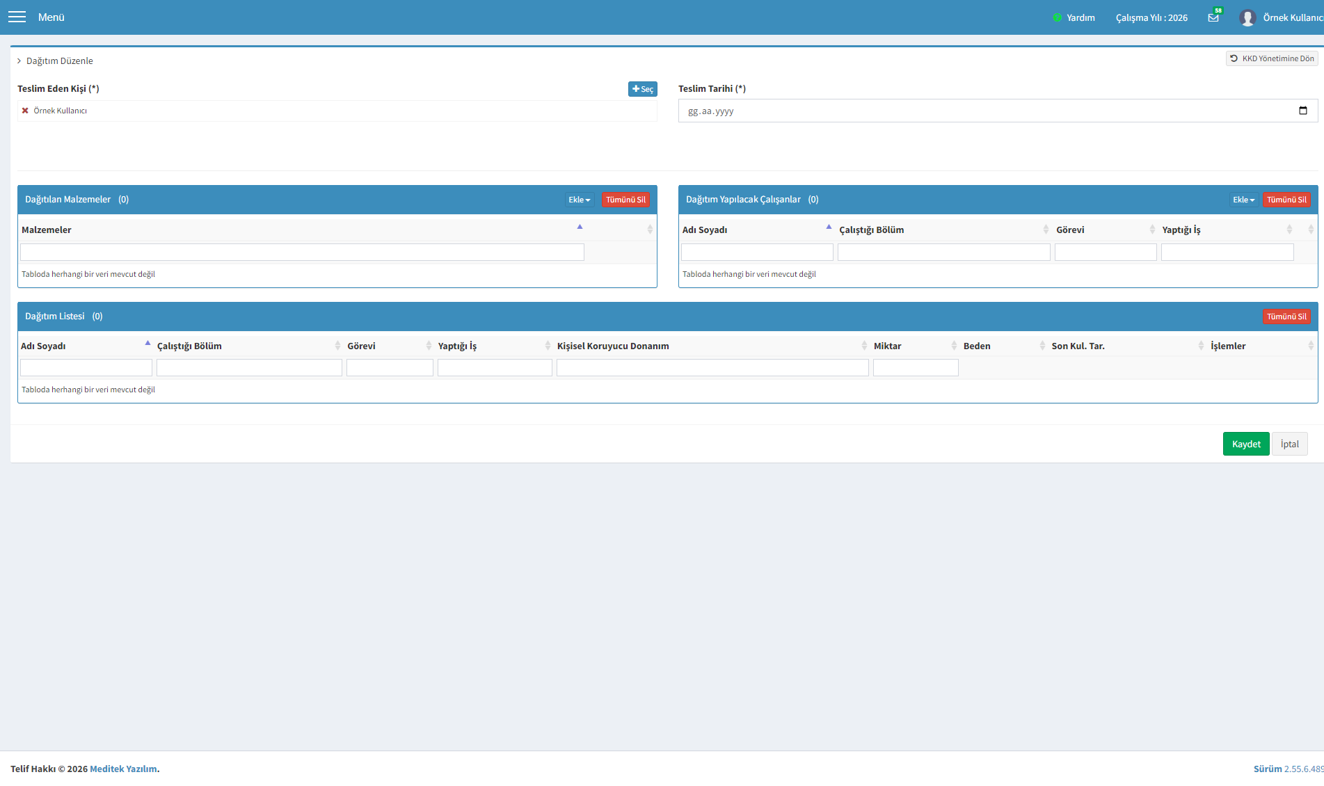Open Ekle dropdown in Dağıtılan Malzemeler
1324x786 pixels.
click(x=580, y=200)
